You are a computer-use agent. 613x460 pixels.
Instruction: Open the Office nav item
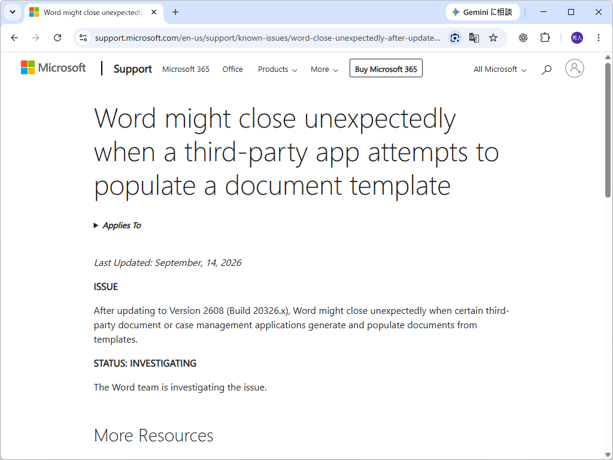[233, 69]
